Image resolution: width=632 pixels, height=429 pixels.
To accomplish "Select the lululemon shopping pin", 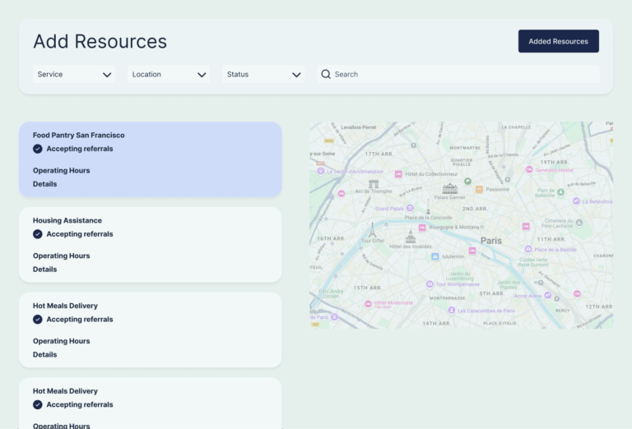I will coord(434,256).
